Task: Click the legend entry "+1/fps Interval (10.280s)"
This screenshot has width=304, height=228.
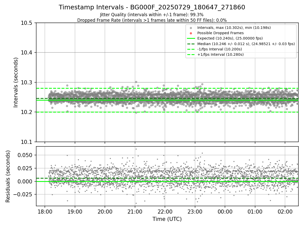Action: click(220, 54)
